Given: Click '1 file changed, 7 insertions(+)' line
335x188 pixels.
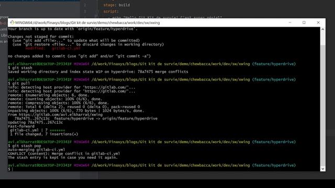Looking at the screenshot, I should click(x=44, y=134).
